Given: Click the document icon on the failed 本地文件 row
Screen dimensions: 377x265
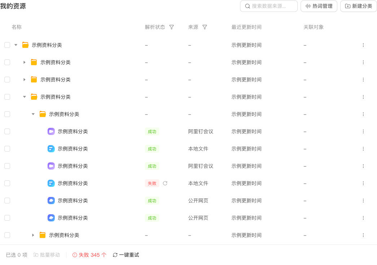Looking at the screenshot, I should click(51, 183).
